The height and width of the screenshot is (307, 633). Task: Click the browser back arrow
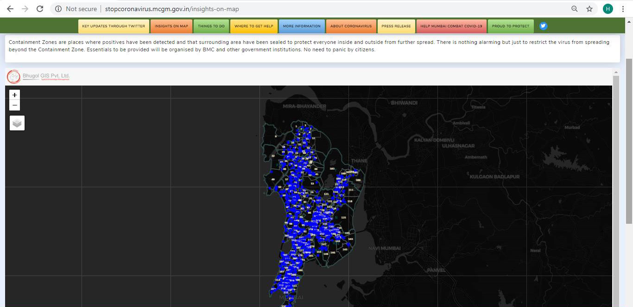click(x=10, y=9)
